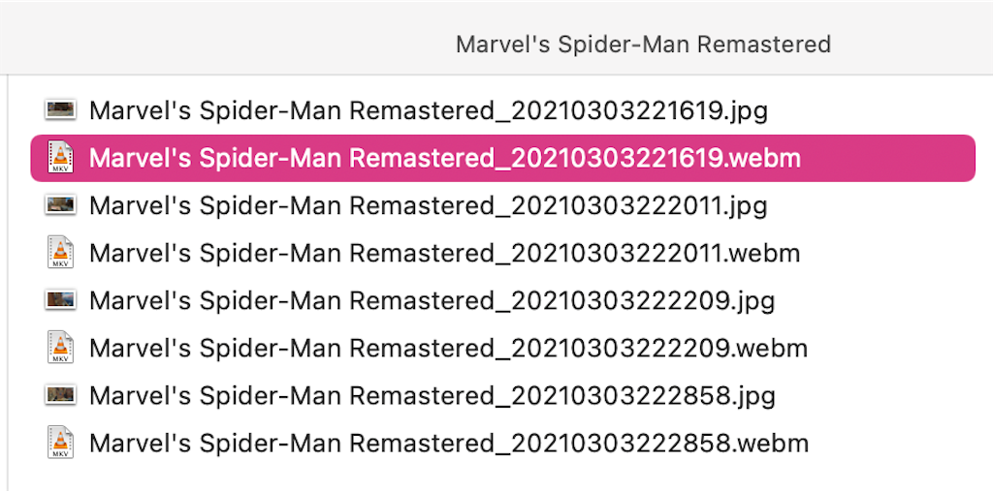Viewport: 993px width, 491px height.
Task: Click the 20210303222858.jpg thumbnail icon
Action: [x=60, y=395]
